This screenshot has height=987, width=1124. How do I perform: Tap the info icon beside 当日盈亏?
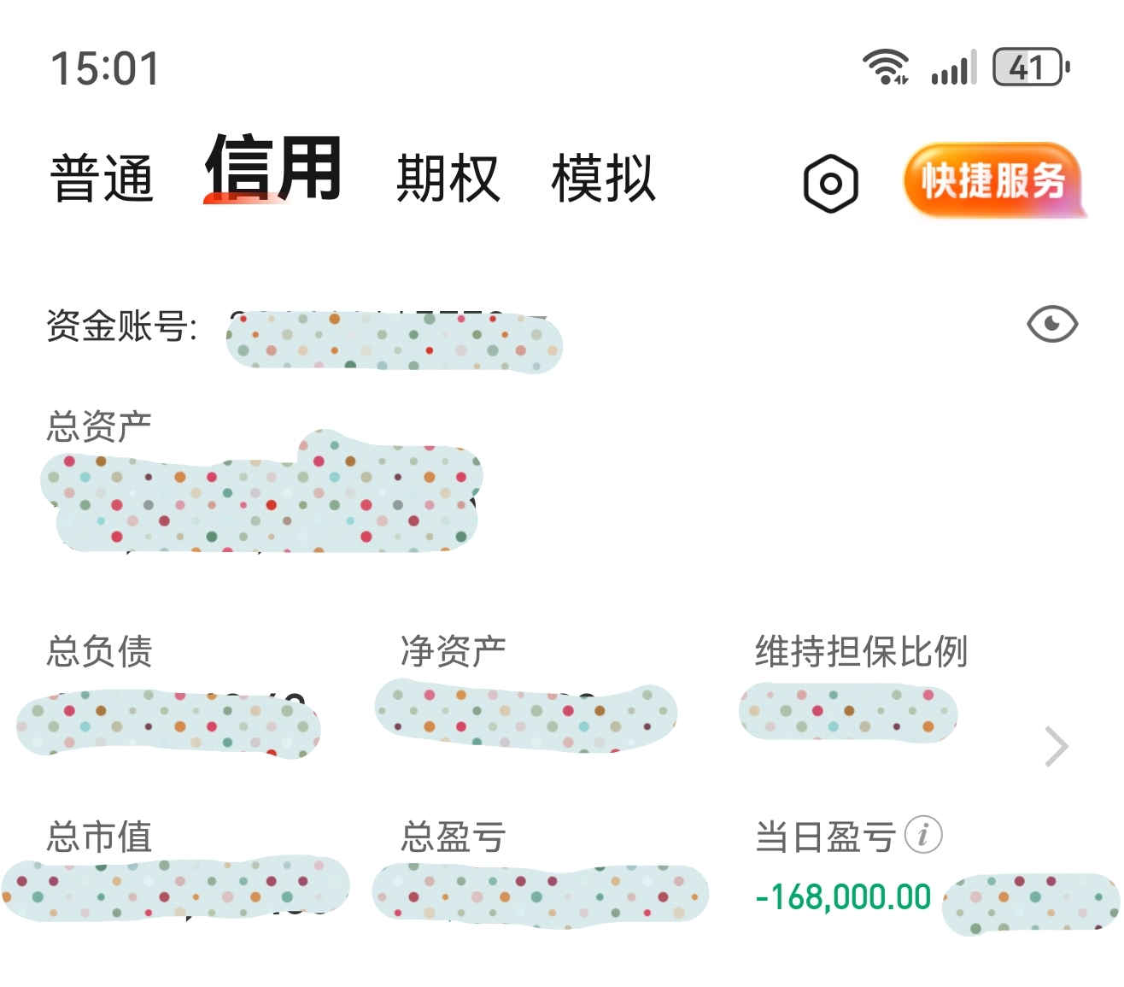(923, 835)
